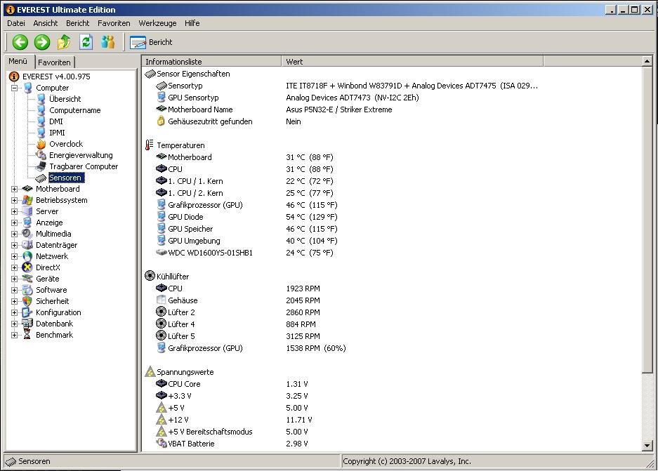Viewport: 658px width, 471px height.
Task: Expand the Benchmark tree node
Action: click(14, 335)
